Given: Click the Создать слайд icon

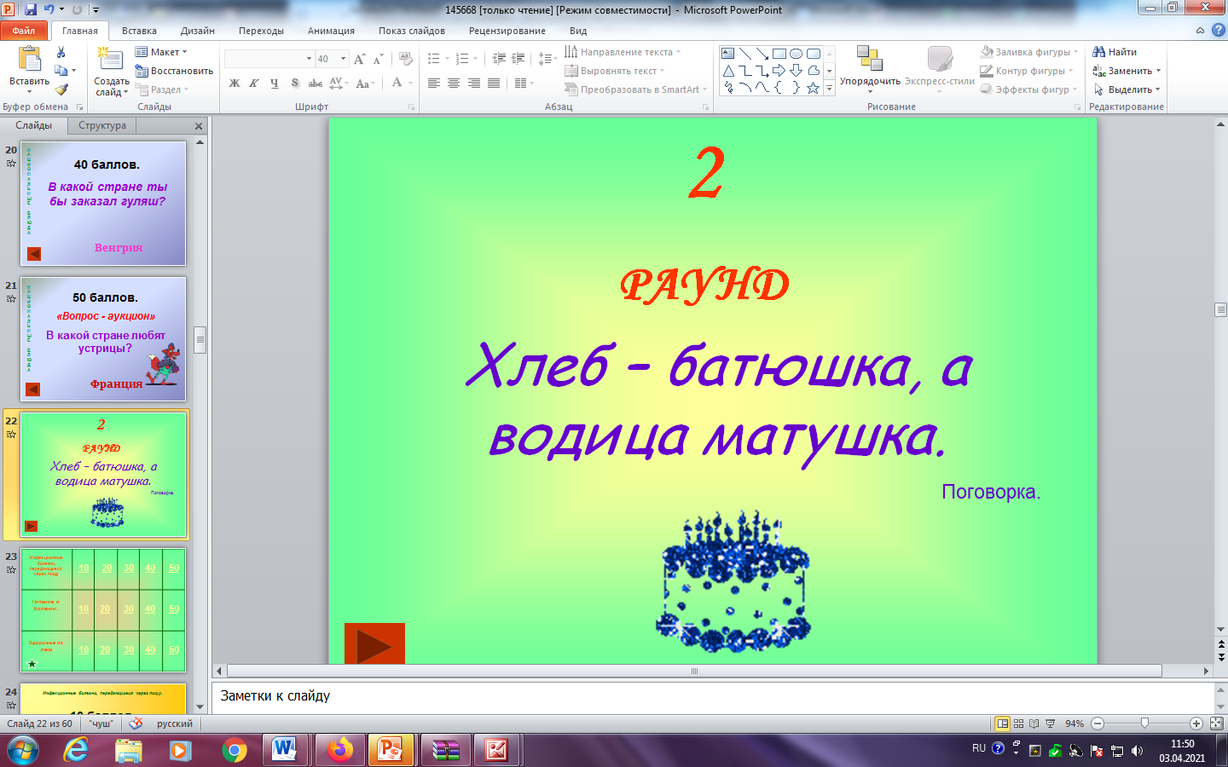Looking at the screenshot, I should (x=110, y=60).
